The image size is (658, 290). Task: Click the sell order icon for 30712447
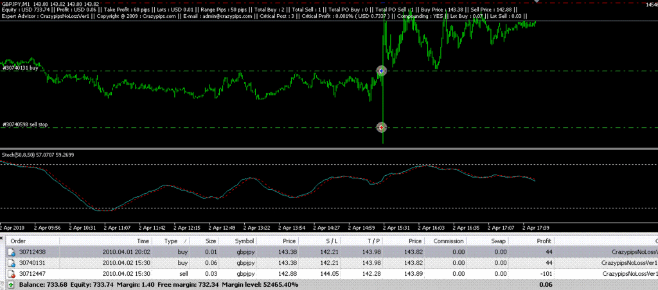12,274
